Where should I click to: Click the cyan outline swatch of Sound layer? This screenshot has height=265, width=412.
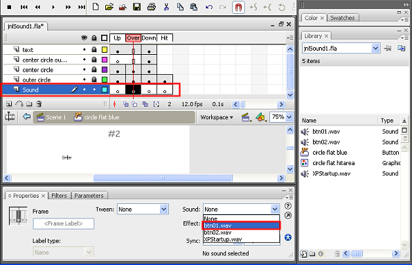click(105, 89)
